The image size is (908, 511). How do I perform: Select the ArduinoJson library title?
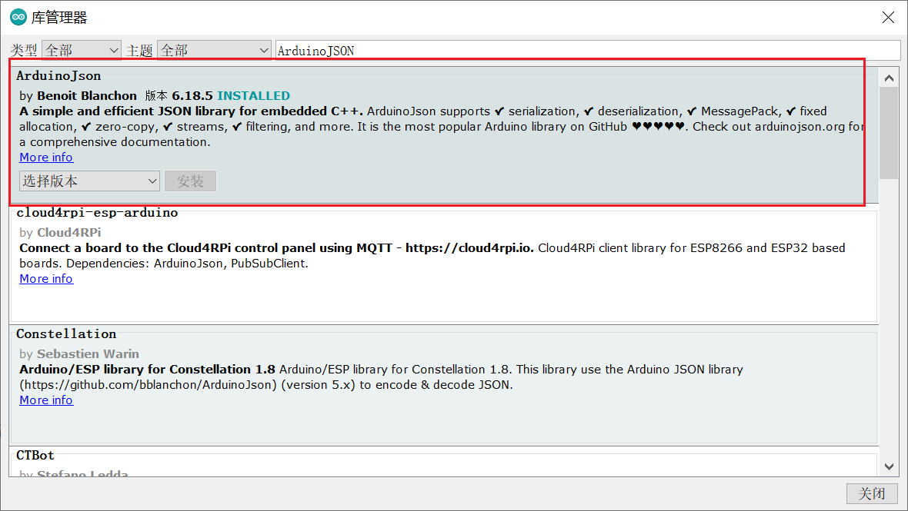(58, 76)
